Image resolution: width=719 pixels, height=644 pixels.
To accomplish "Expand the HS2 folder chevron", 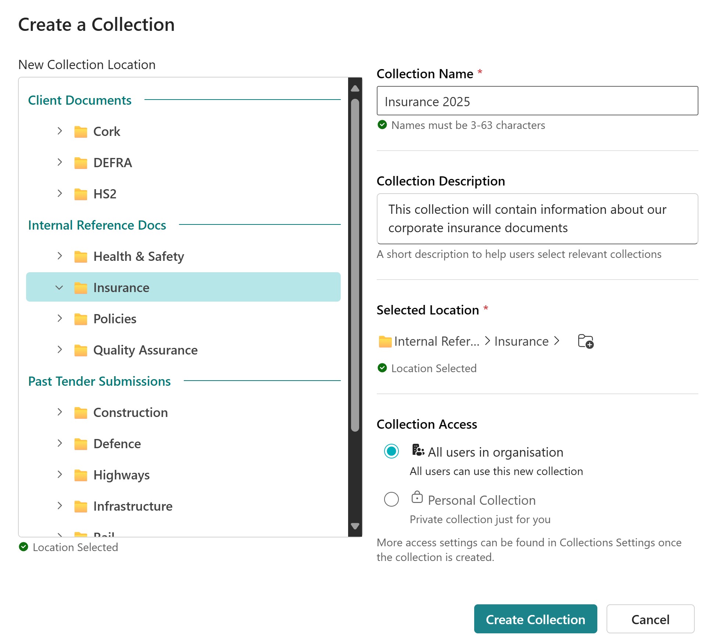I will coord(60,194).
